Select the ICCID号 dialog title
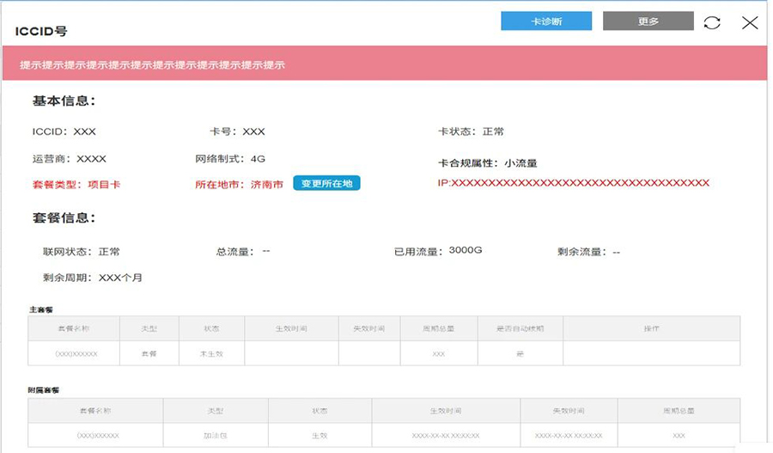 pyautogui.click(x=41, y=31)
